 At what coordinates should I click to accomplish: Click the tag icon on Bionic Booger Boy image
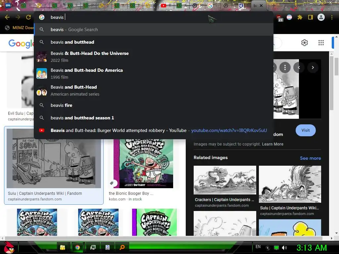click(x=112, y=183)
